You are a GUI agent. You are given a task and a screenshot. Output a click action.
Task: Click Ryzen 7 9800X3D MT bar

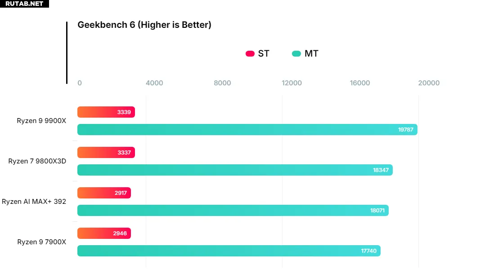235,170
